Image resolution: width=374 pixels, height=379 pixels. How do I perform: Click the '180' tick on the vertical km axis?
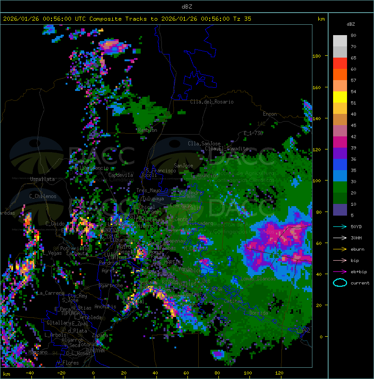click(x=316, y=56)
